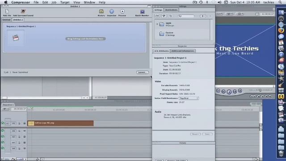Viewport: 286px width, 161px height.
Task: Click the go-to-previous-edit button in Canvas
Action: point(218,91)
